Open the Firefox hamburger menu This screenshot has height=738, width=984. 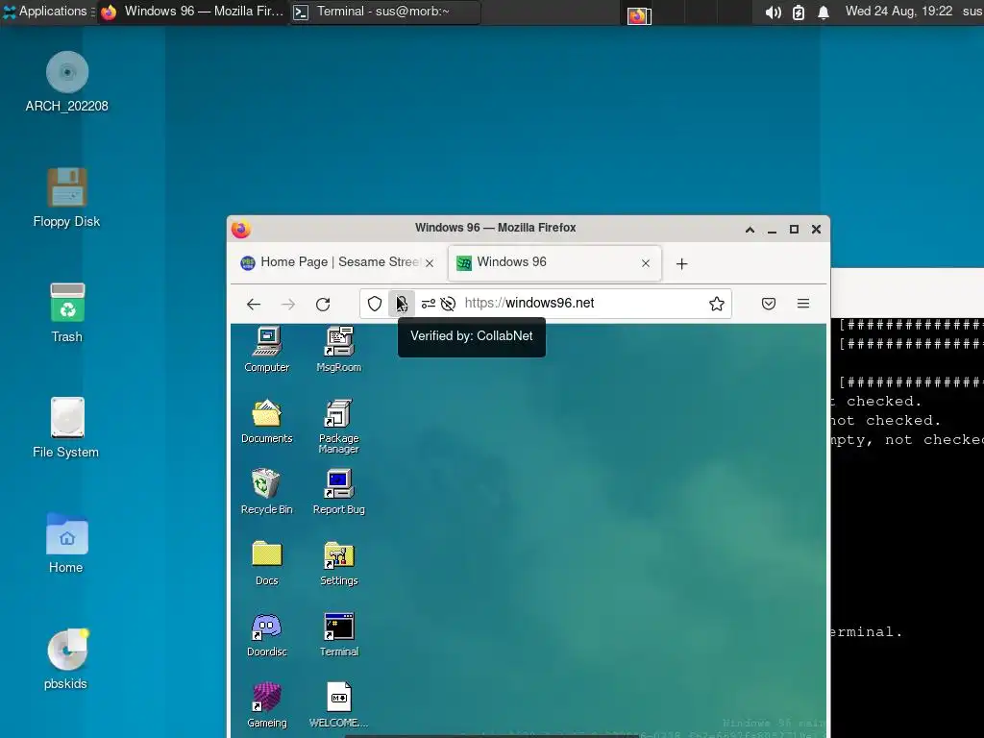(803, 304)
